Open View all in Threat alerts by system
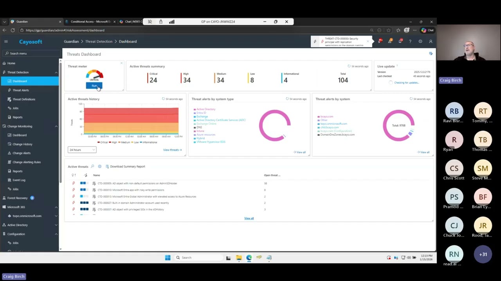Screen dimensions: 501x281 (x=423, y=152)
